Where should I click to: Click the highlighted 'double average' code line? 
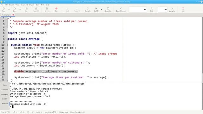click(x=46, y=72)
